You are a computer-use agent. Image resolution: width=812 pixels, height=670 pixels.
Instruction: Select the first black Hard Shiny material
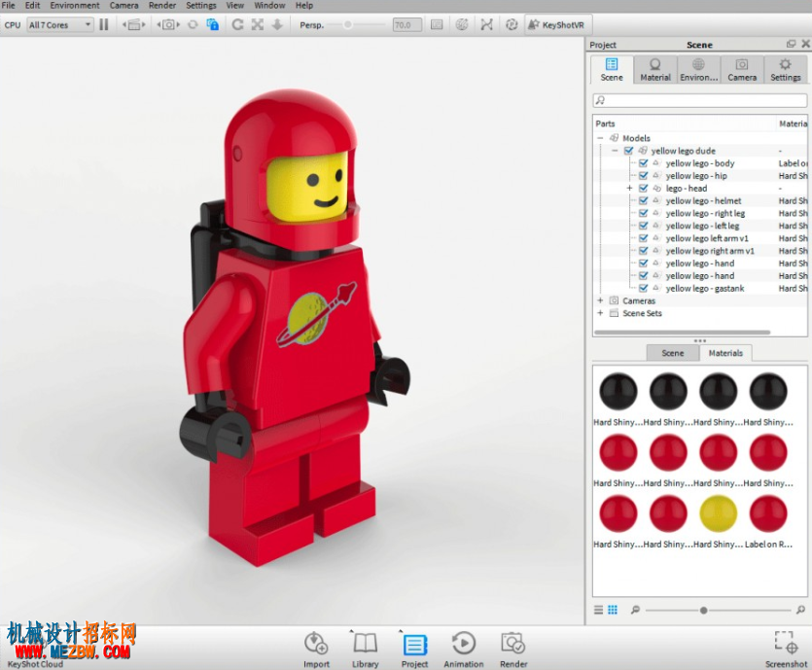(618, 392)
